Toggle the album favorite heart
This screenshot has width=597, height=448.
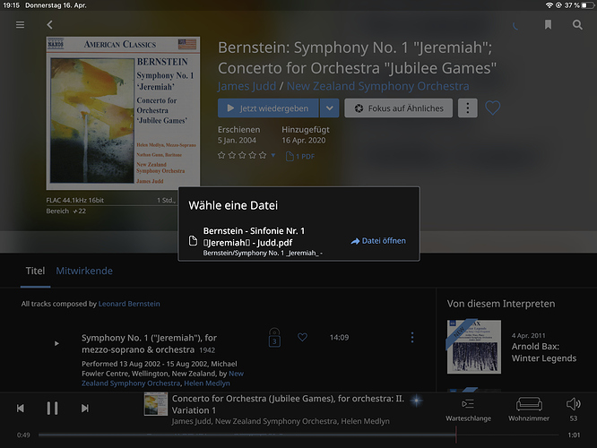click(493, 108)
